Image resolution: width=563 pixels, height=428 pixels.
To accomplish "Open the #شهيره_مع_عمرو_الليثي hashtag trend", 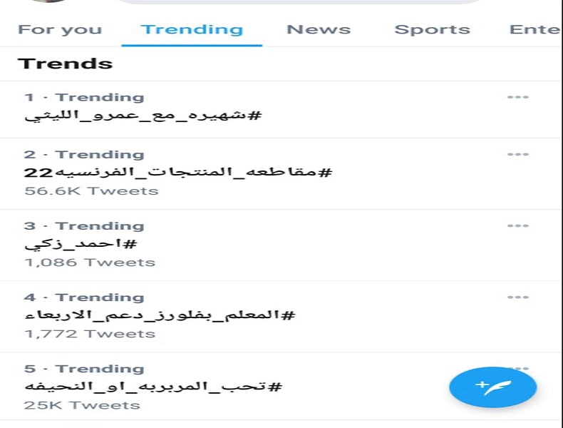I will [143, 116].
